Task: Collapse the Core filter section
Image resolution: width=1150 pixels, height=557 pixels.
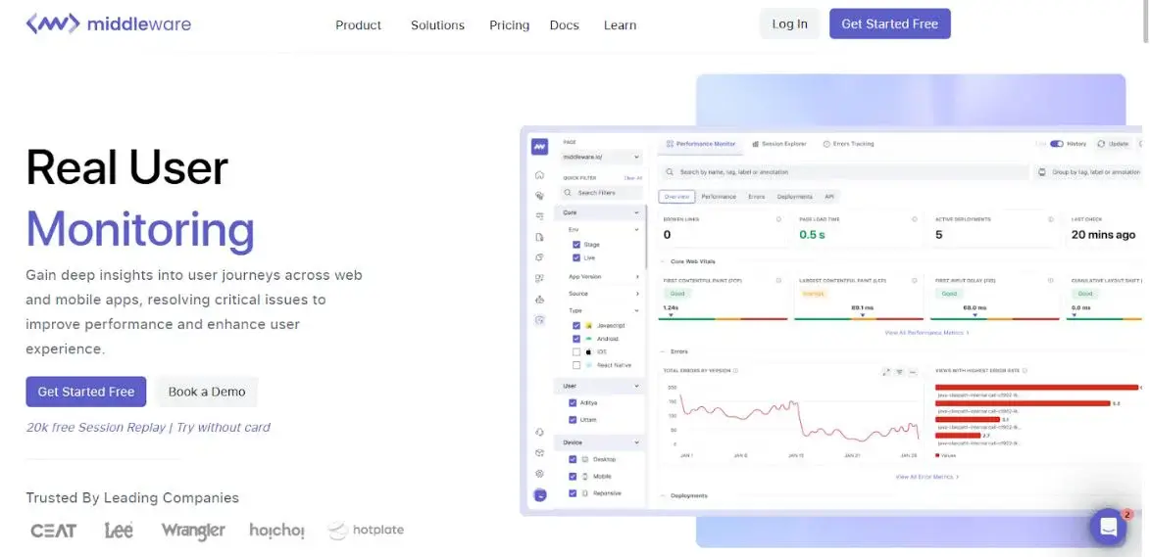Action: tap(636, 213)
